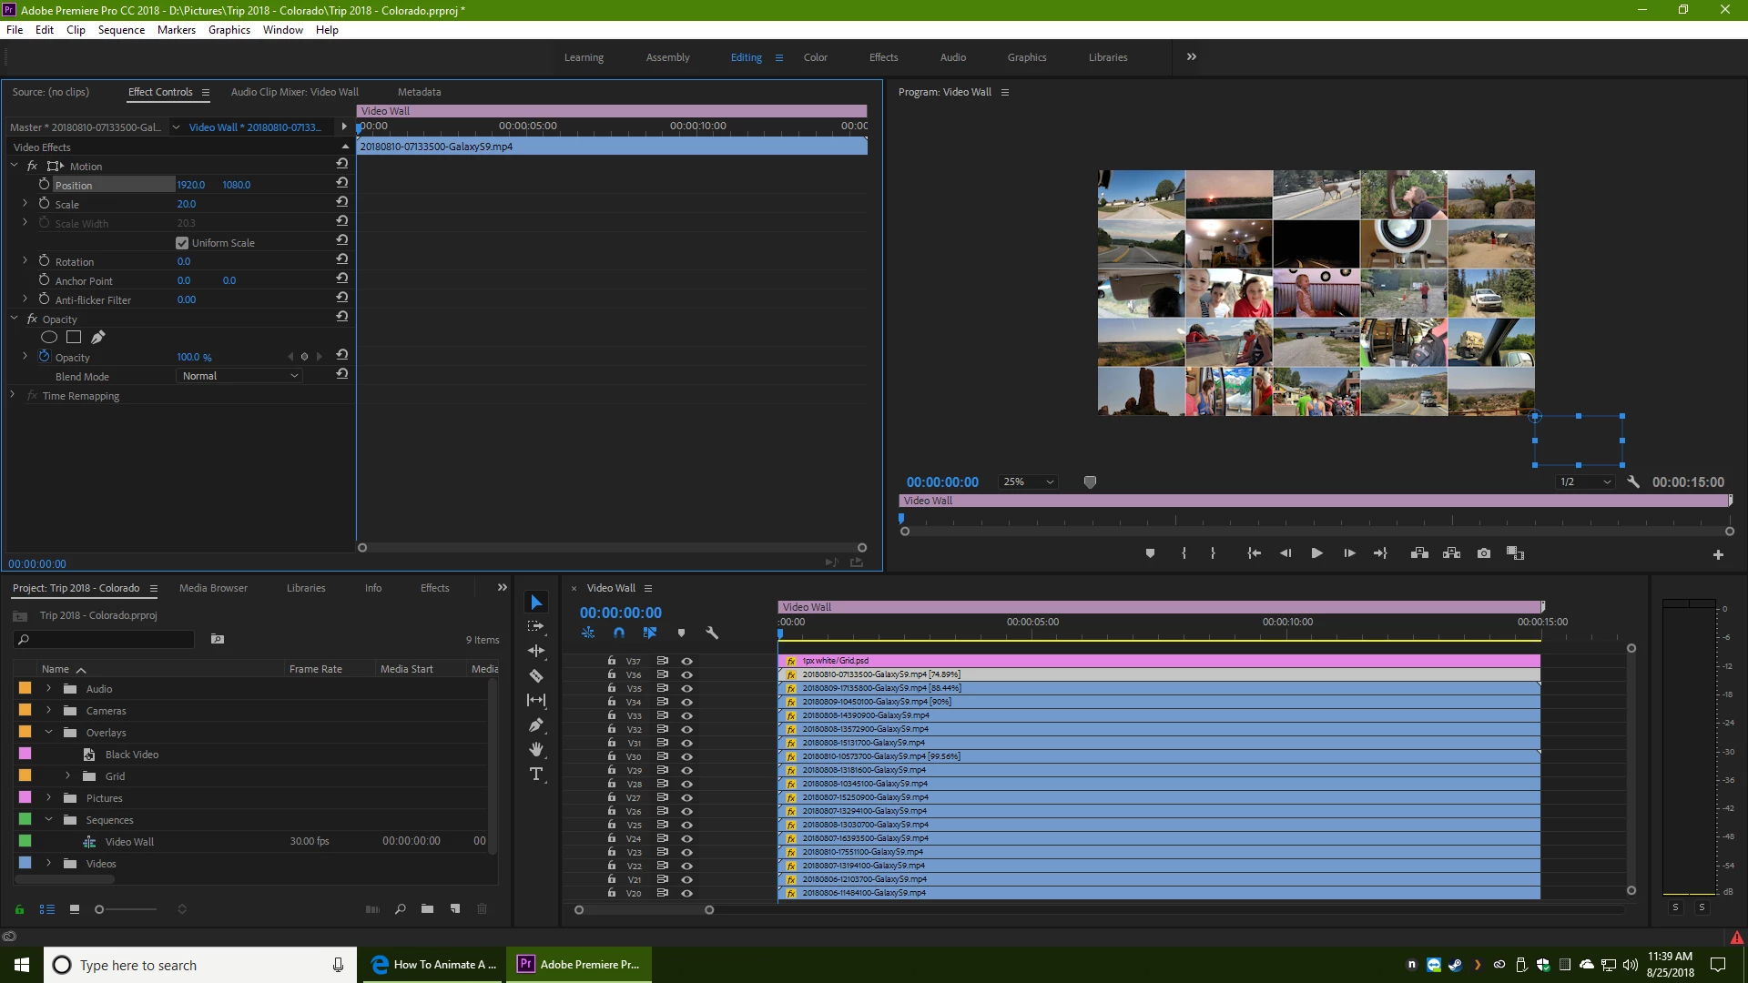Select the Pen tool in tools panel
The image size is (1748, 983).
pyautogui.click(x=536, y=725)
